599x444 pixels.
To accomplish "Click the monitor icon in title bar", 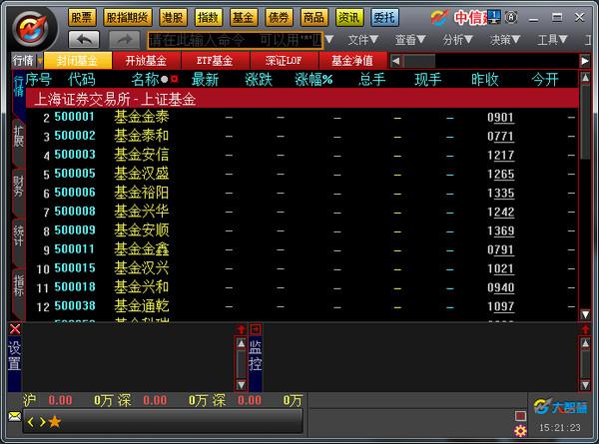I will 494,17.
